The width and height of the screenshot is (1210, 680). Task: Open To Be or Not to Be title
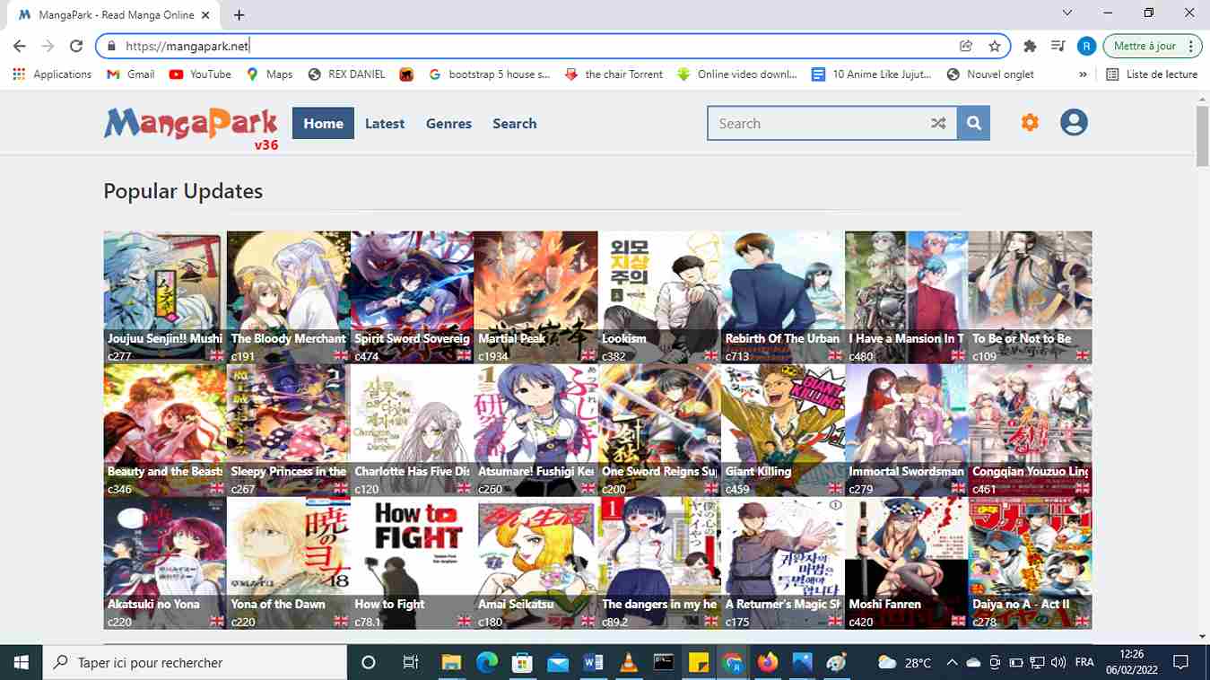[x=1022, y=338]
